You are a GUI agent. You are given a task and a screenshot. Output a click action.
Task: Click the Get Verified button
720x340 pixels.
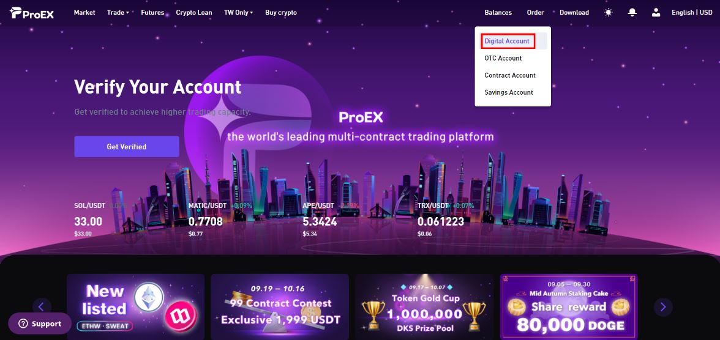pos(127,147)
